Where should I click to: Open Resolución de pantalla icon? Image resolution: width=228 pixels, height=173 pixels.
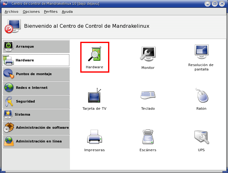point(201,51)
